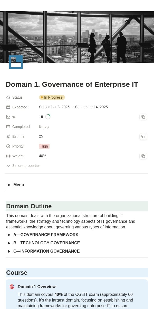The width and height of the screenshot is (154, 309).
Task: Copy the percent property value
Action: [143, 117]
